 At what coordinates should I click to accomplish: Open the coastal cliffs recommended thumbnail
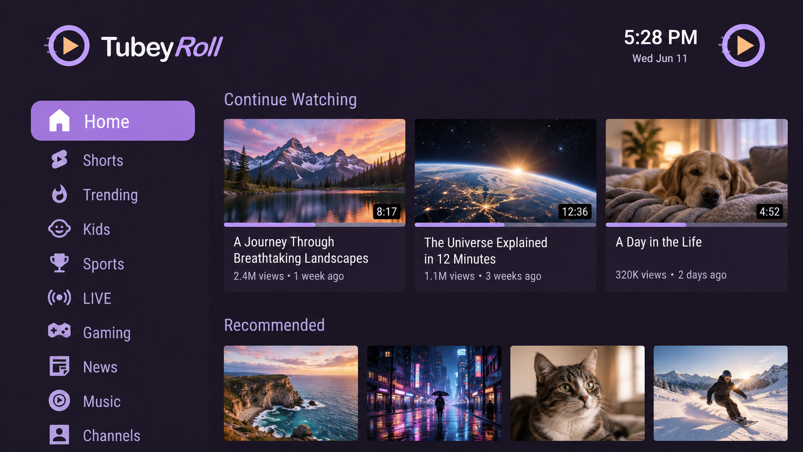coord(291,393)
